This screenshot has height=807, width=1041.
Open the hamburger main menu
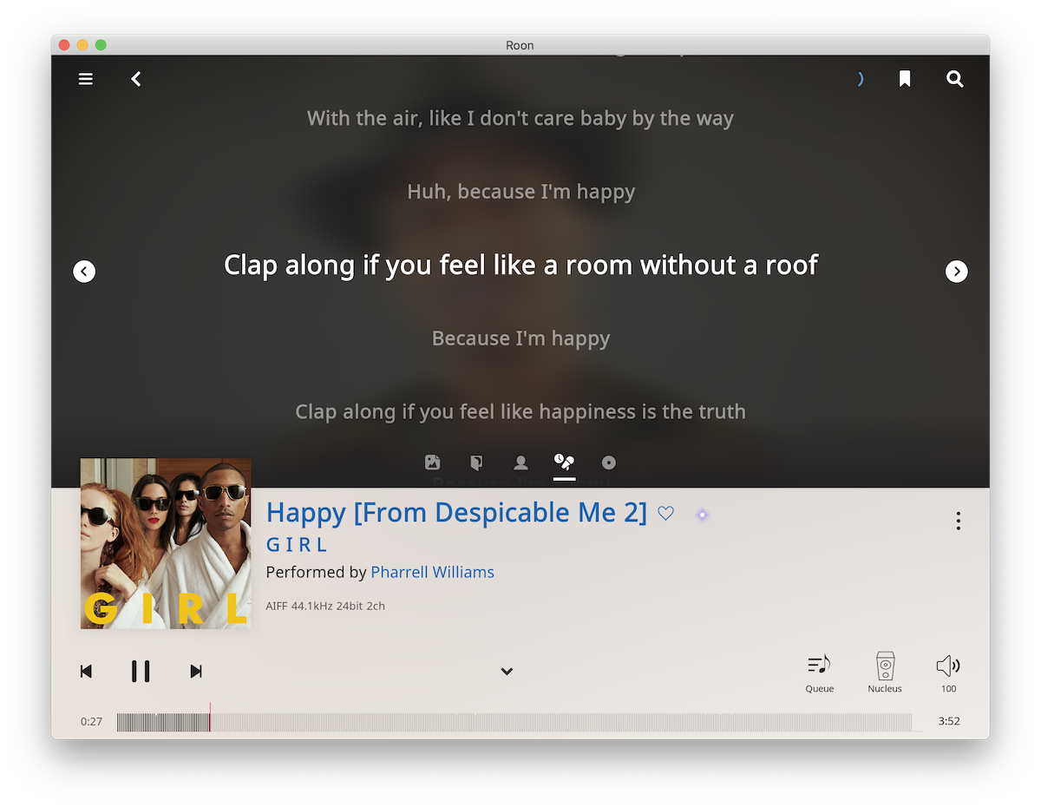tap(86, 79)
